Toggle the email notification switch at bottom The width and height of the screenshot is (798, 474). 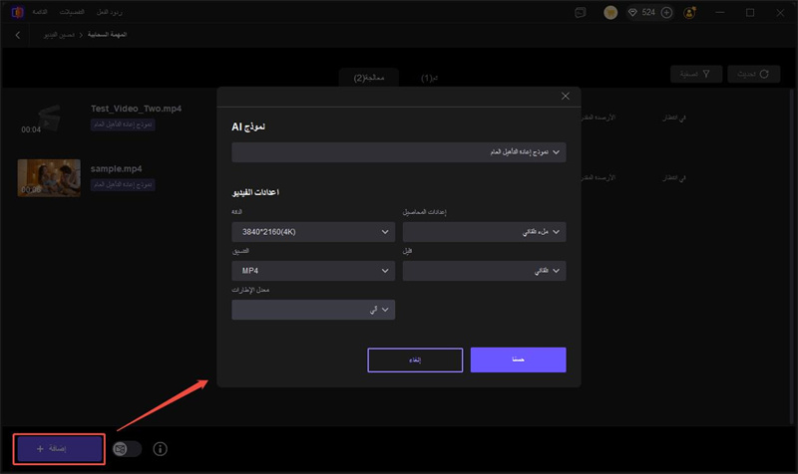(127, 449)
